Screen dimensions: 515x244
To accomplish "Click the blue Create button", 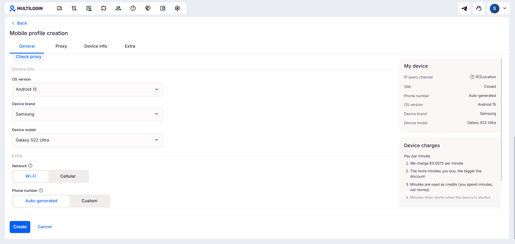I will 20,227.
